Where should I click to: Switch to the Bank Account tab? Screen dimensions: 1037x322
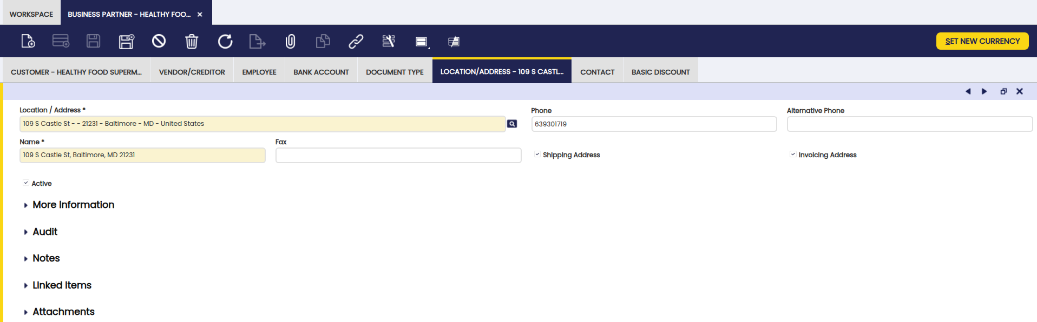pyautogui.click(x=321, y=72)
